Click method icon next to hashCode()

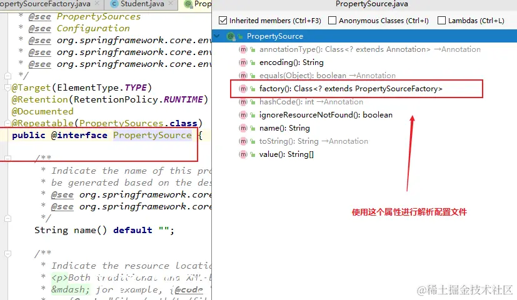[x=243, y=102]
